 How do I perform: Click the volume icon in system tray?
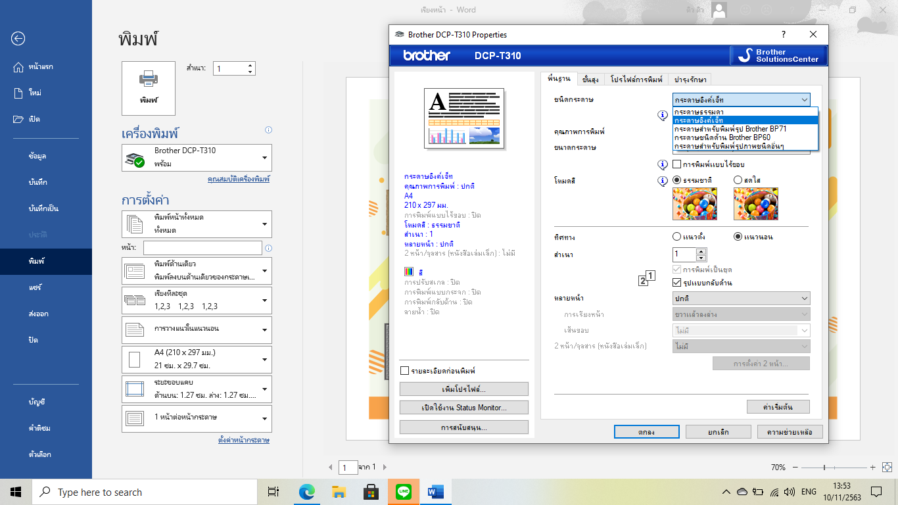tap(790, 492)
